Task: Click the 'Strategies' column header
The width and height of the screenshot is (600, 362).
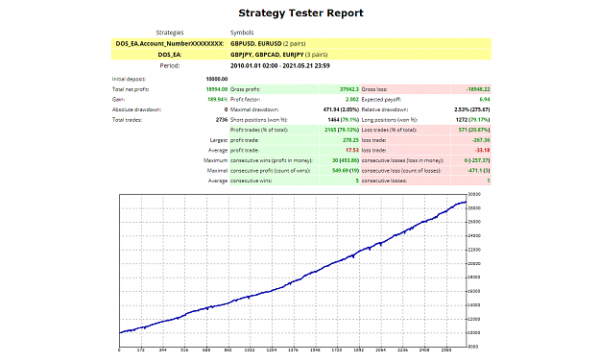Action: (170, 33)
